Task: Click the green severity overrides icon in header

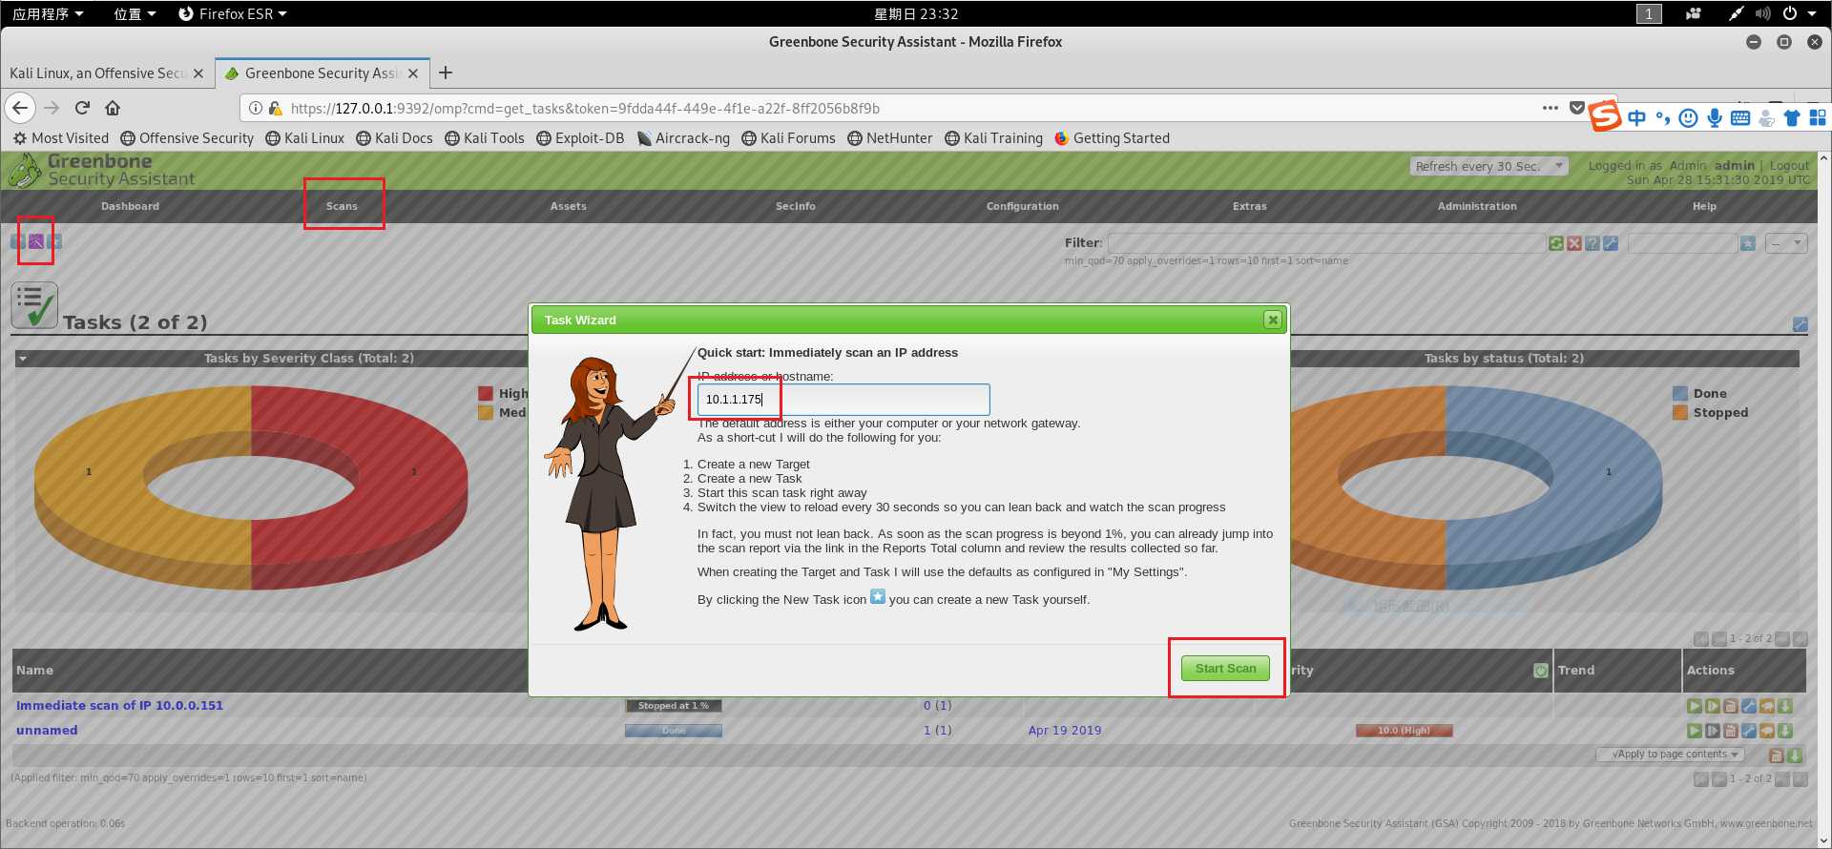Action: click(1540, 671)
